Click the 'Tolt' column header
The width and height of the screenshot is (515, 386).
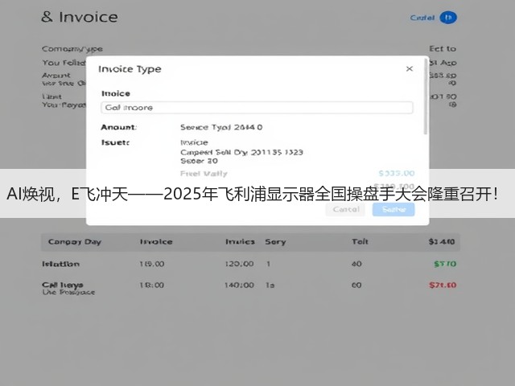360,242
